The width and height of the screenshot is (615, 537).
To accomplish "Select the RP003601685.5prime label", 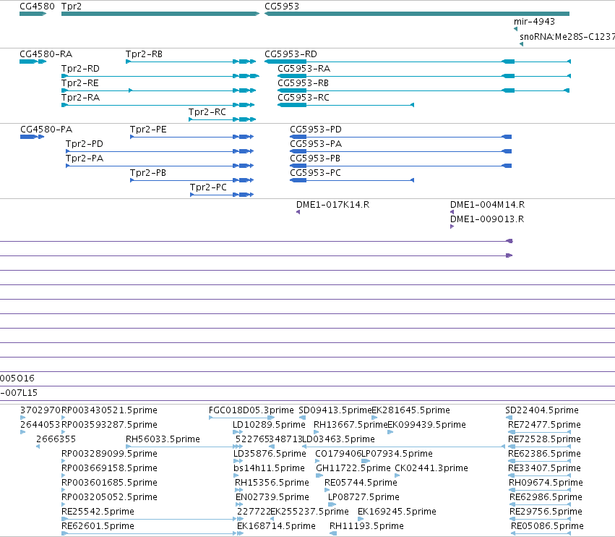I will pyautogui.click(x=109, y=483).
